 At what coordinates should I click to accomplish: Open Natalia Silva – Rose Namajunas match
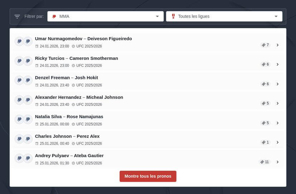pos(69,117)
